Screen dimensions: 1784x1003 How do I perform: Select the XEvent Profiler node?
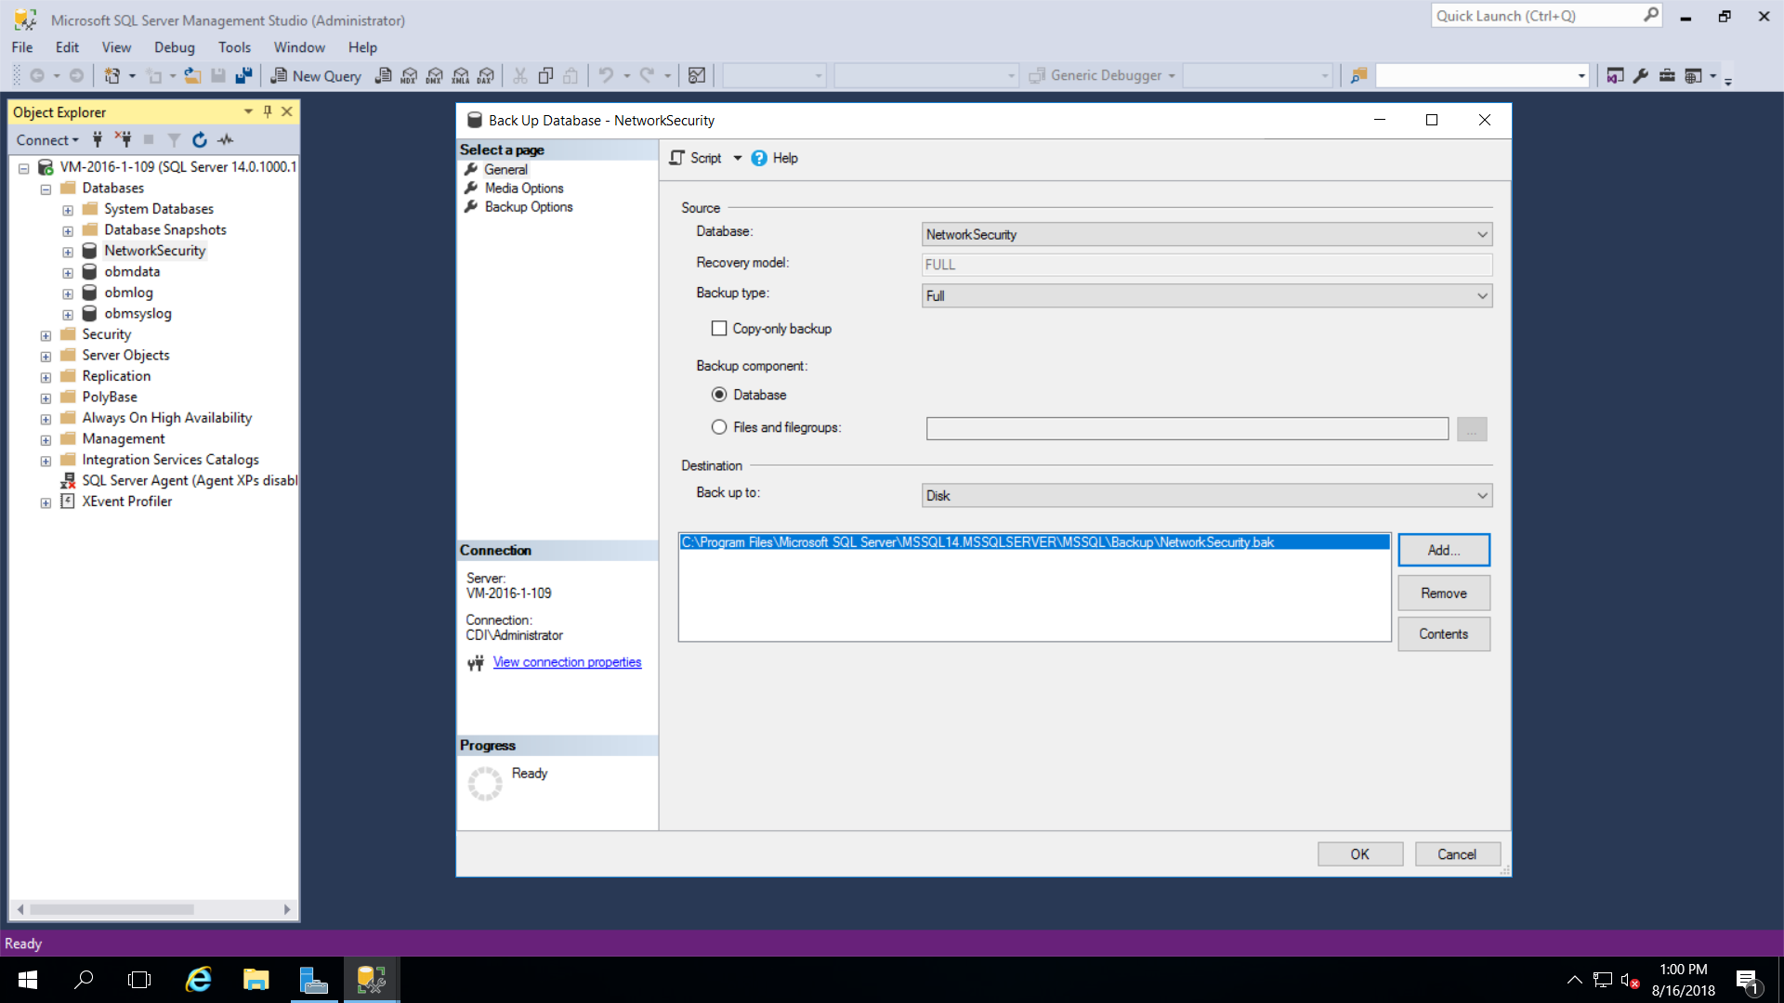(126, 501)
